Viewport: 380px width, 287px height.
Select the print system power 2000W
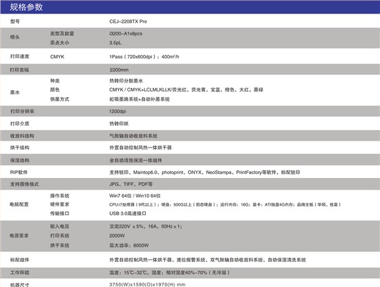(117, 236)
